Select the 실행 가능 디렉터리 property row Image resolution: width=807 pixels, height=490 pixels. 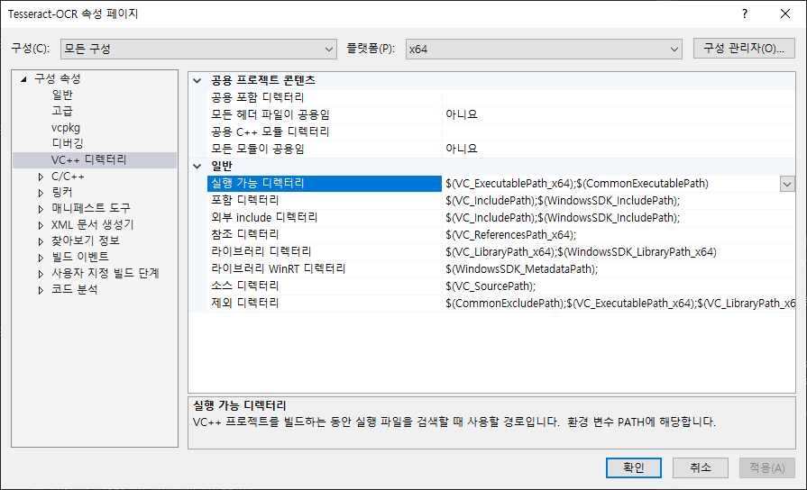pos(325,184)
